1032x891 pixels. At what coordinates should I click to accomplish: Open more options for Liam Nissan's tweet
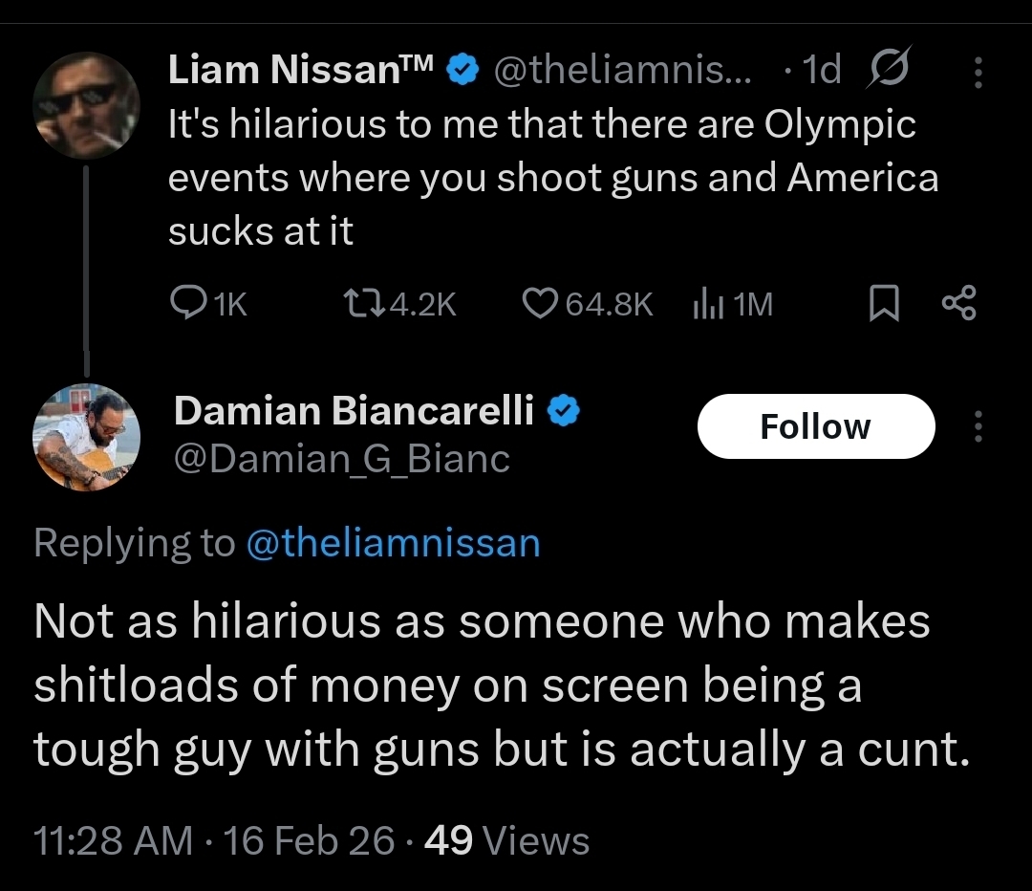(977, 70)
